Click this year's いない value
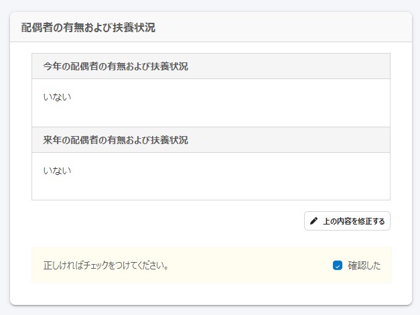Screen dimensions: 420x315 pos(57,97)
